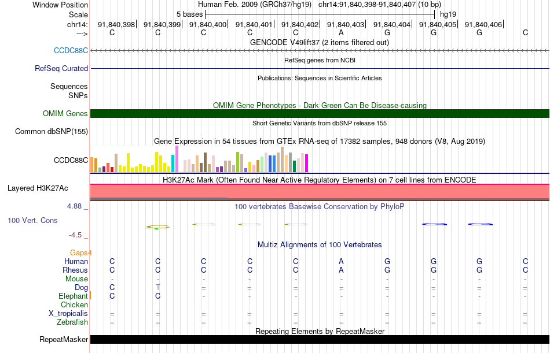
Task: Select the 100 Vert. Cons label
Action: click(32, 220)
